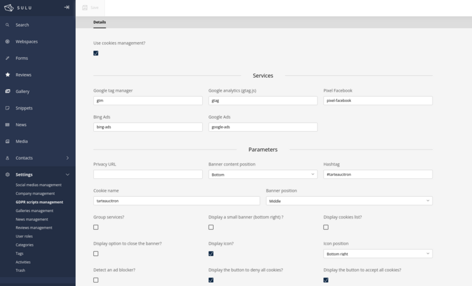This screenshot has height=286, width=472.
Task: Open Banner content position dropdown
Action: [263, 175]
